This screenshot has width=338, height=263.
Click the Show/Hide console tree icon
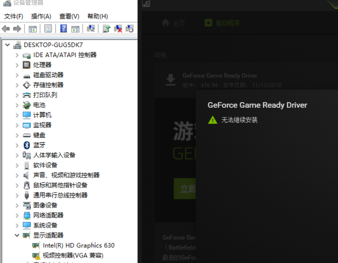(x=33, y=28)
